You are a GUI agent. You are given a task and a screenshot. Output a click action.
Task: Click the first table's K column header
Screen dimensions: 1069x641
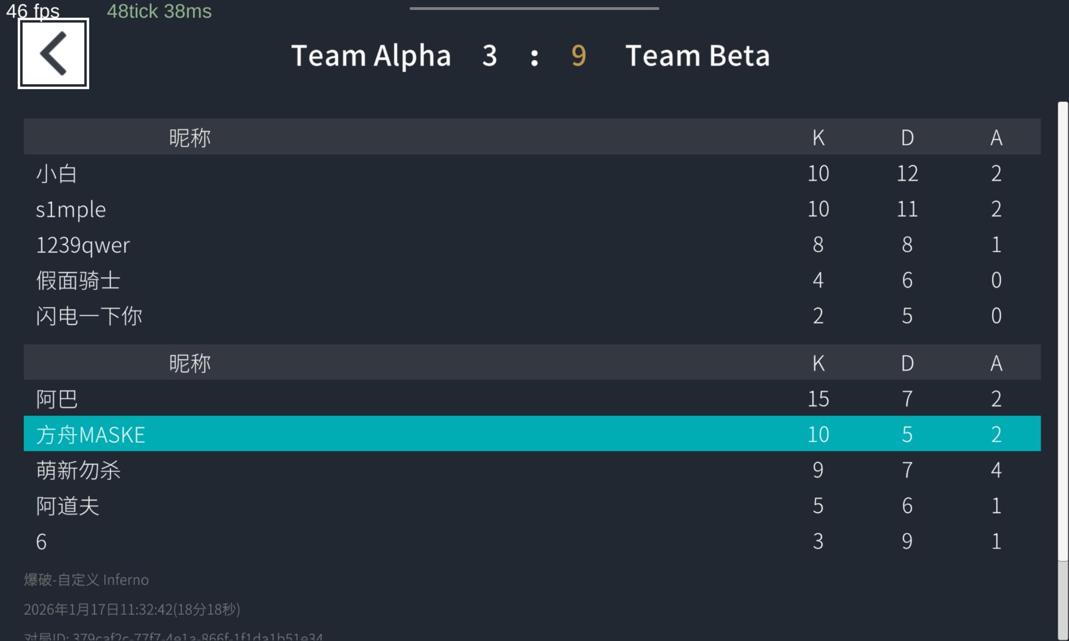click(818, 137)
